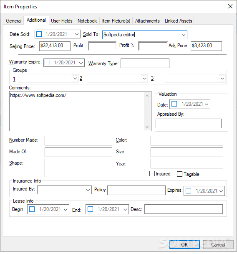This screenshot has width=237, height=254.
Task: Click the Year field
Action: tap(187, 164)
